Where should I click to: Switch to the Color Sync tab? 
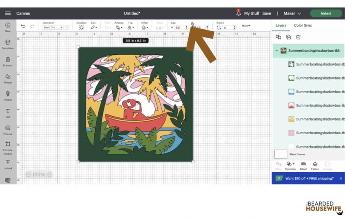(x=303, y=25)
